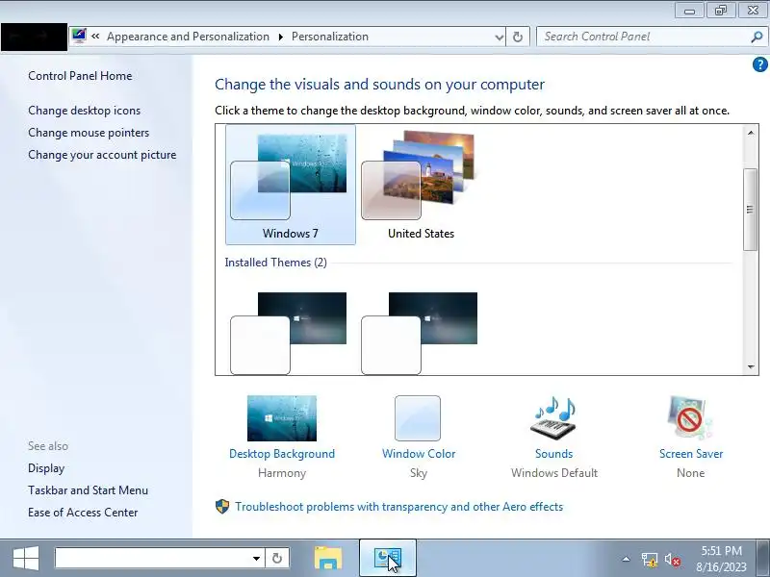
Task: Click the taskbar address refresh icon
Action: coord(277,558)
